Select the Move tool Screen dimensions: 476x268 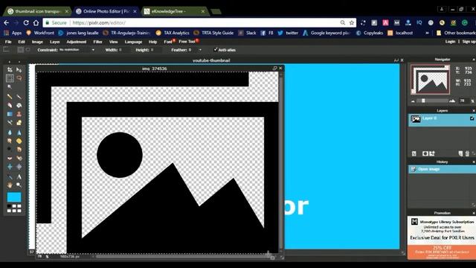[x=19, y=69]
